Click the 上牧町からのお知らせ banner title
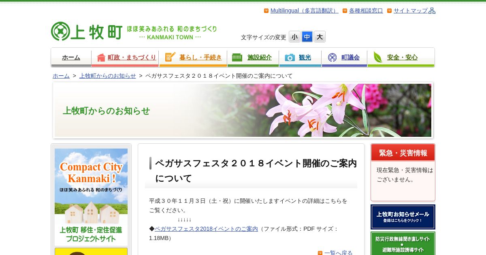The image size is (486, 255). point(106,111)
